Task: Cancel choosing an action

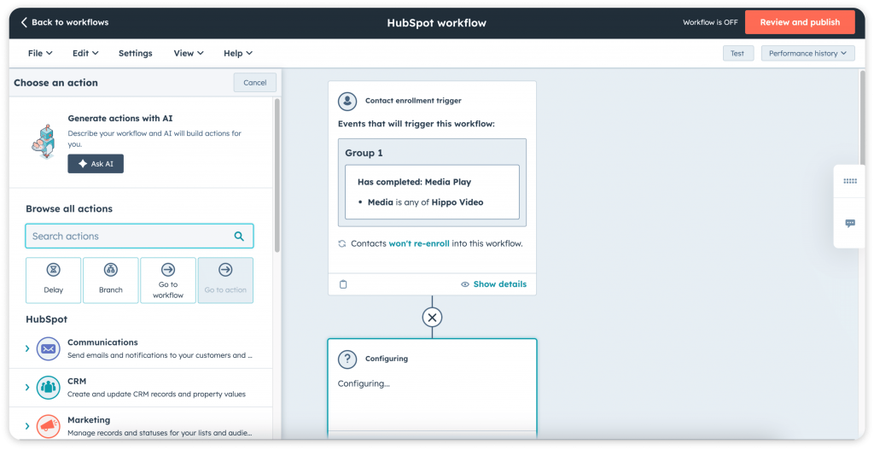Action: (254, 83)
